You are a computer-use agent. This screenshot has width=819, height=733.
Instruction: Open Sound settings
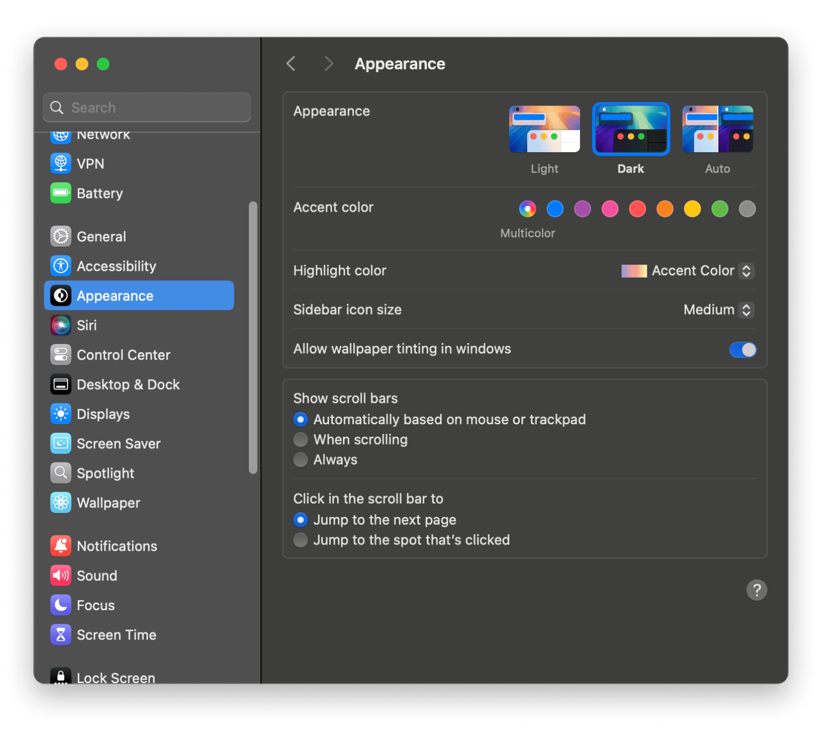pyautogui.click(x=139, y=575)
